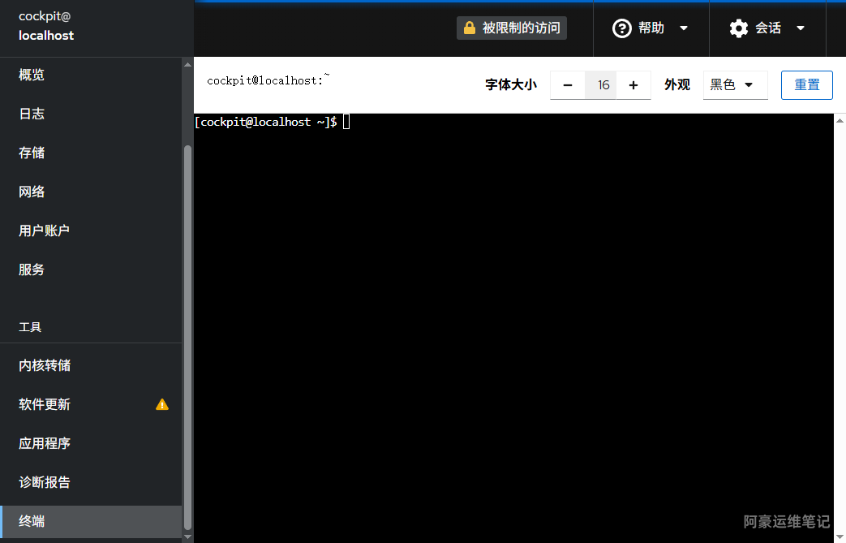Click the font size value field 16
Screen dimensions: 846x543
coord(600,85)
